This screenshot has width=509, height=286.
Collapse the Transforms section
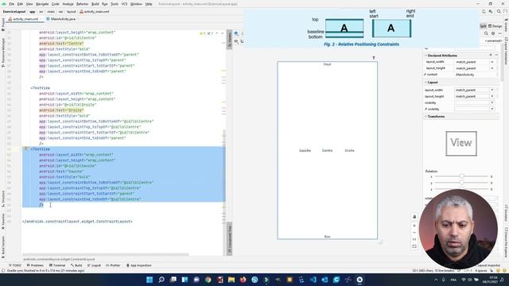click(x=425, y=117)
